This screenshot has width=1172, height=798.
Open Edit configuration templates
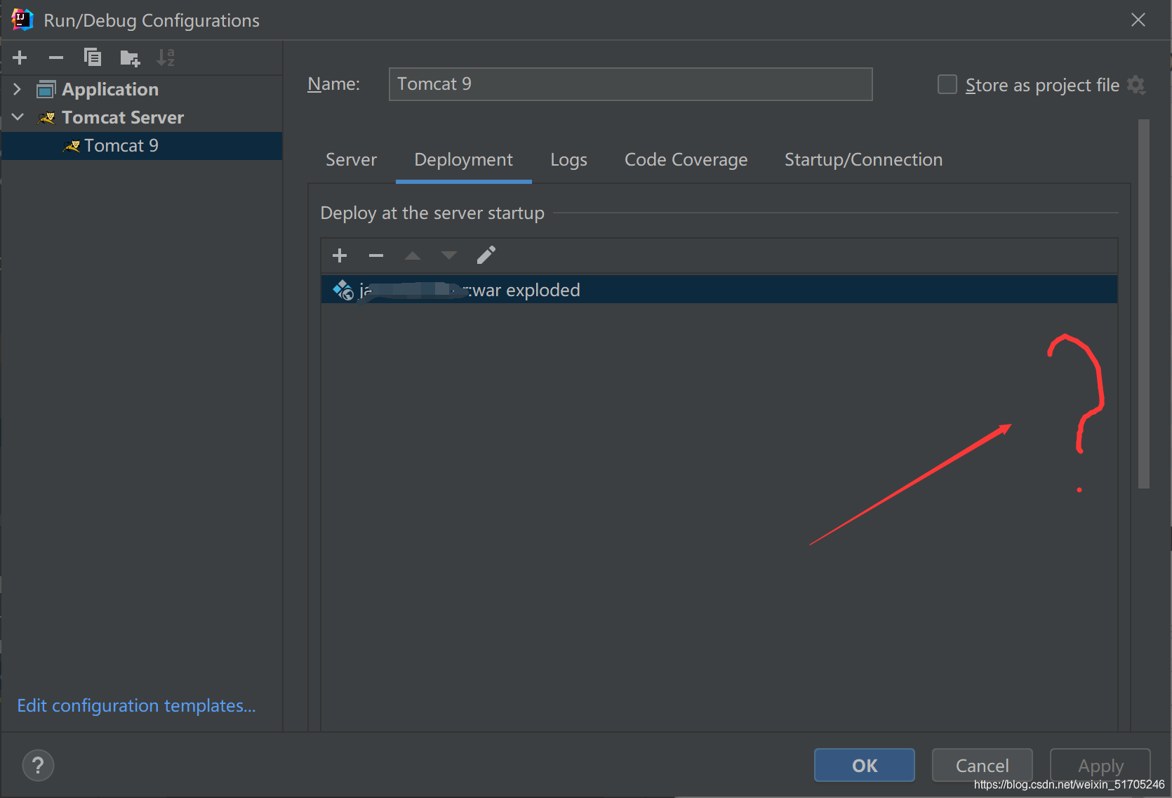[x=136, y=705]
